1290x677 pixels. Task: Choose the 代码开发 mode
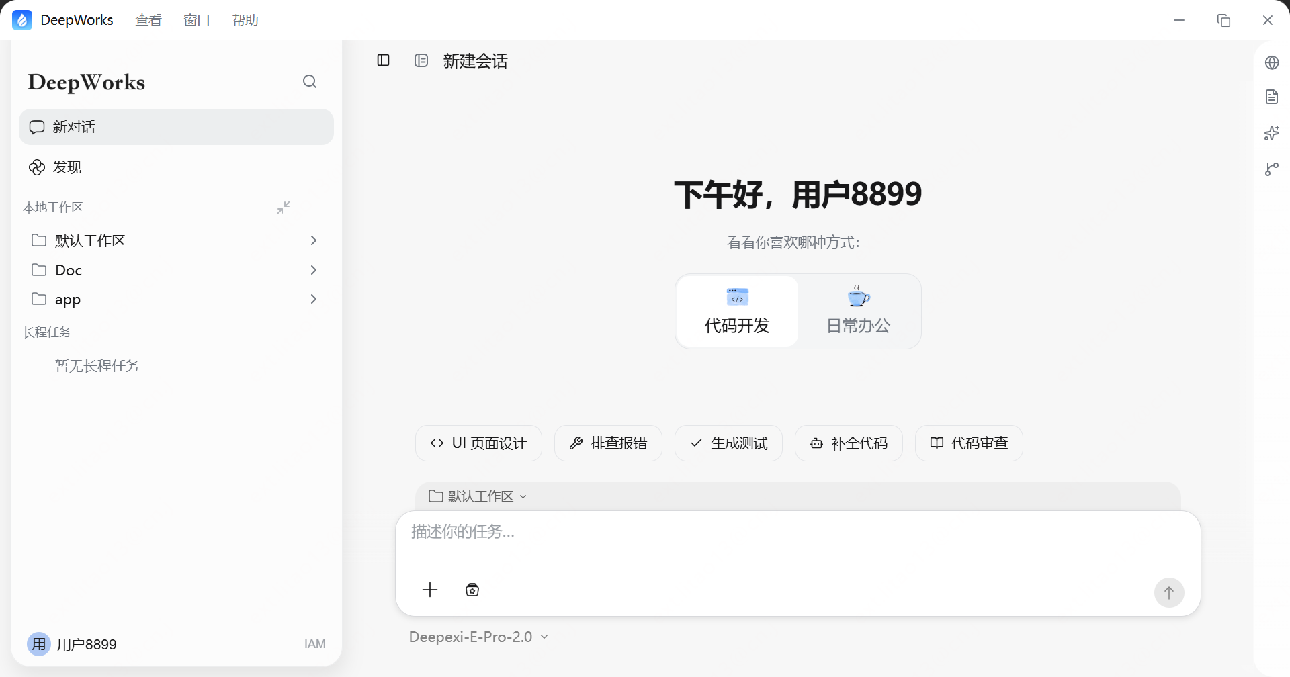tap(737, 312)
